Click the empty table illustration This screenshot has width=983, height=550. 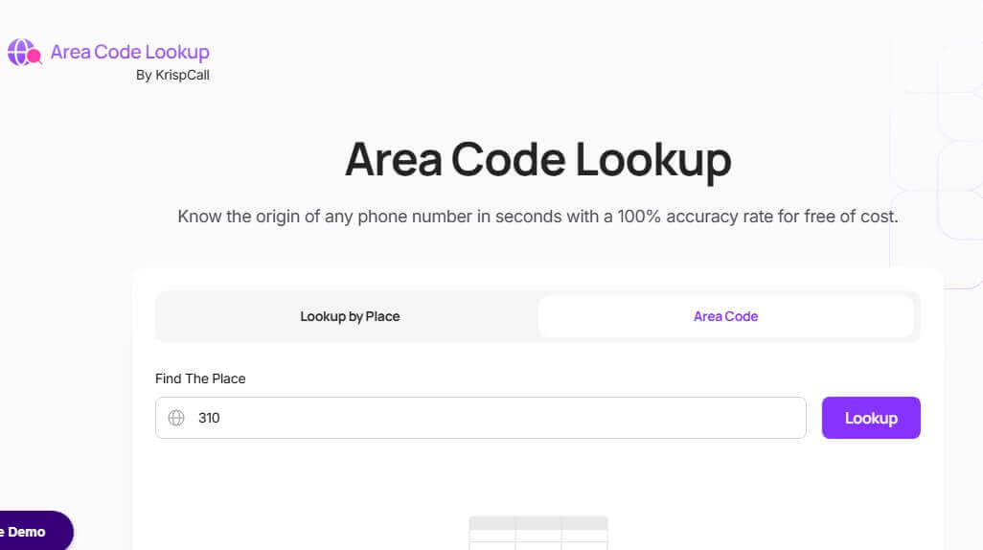click(537, 533)
